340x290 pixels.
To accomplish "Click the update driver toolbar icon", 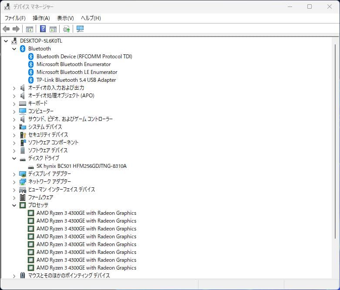I will coord(66,29).
